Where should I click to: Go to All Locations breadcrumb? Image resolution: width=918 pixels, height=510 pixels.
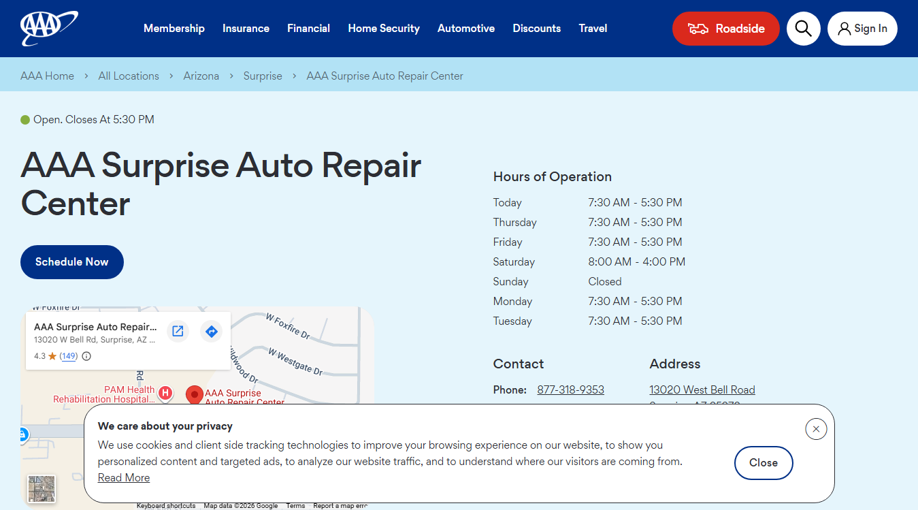point(129,76)
